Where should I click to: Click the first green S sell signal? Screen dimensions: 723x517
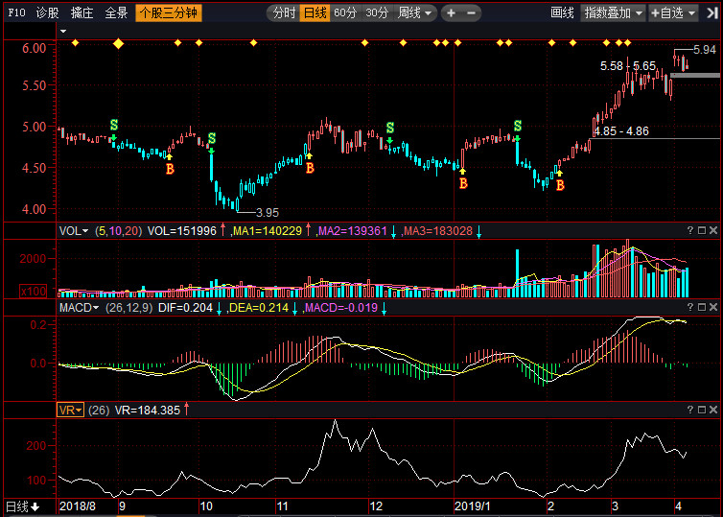[x=114, y=125]
